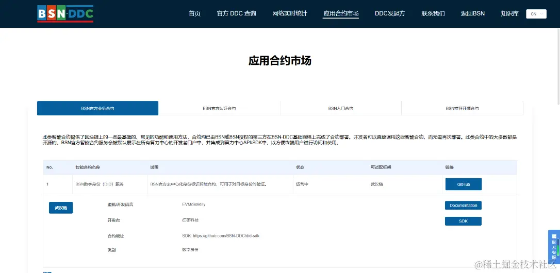Viewport: 560px width, 273px height.
Task: Click the 类别 field label
Action: click(111, 250)
